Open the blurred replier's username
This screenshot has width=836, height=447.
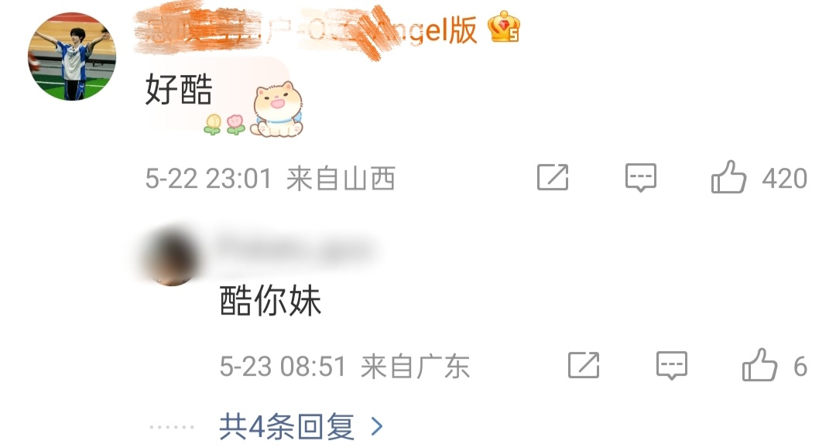click(x=294, y=249)
